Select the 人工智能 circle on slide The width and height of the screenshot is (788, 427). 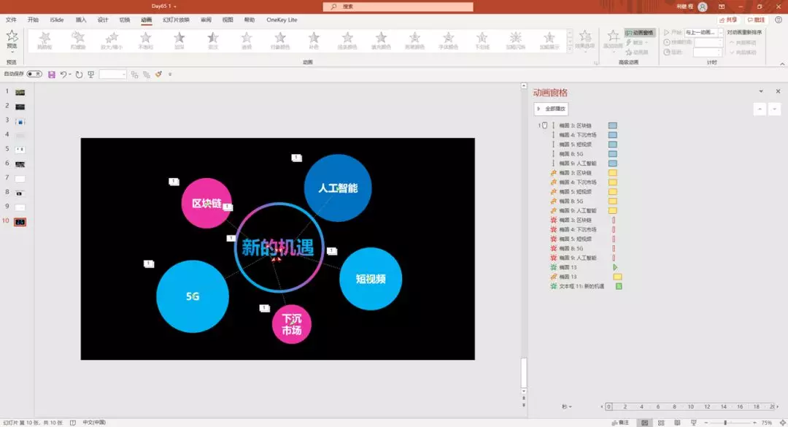coord(338,188)
